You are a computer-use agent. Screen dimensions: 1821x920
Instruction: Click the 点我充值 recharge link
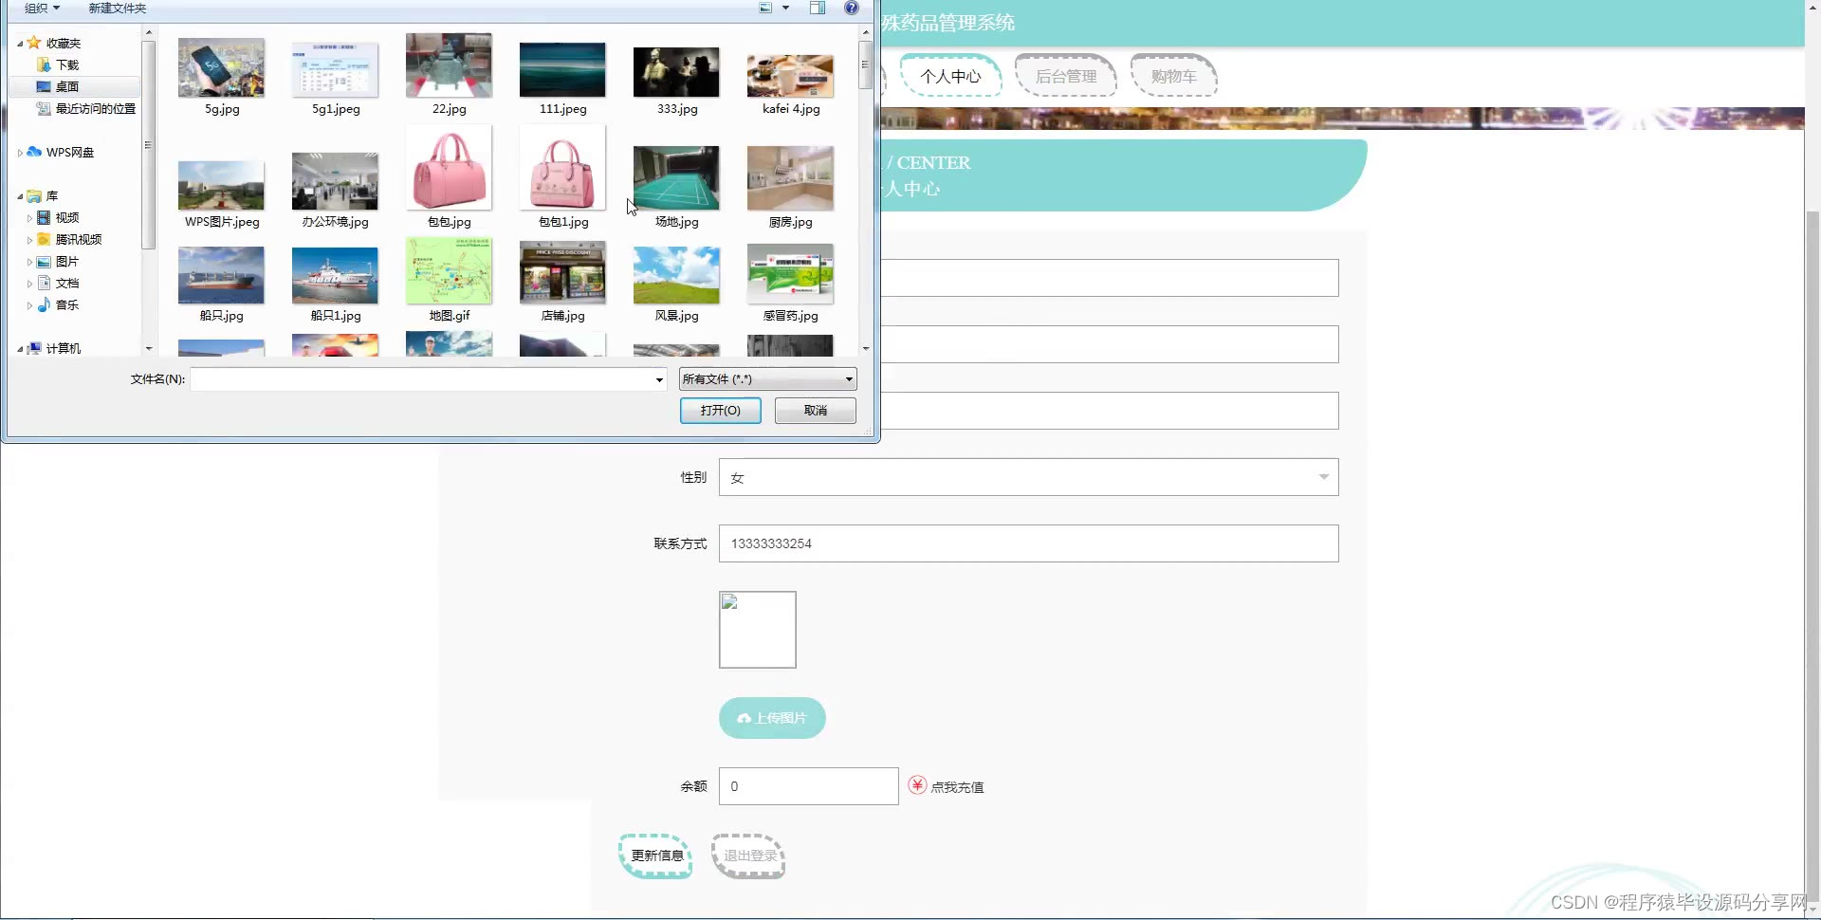(947, 786)
